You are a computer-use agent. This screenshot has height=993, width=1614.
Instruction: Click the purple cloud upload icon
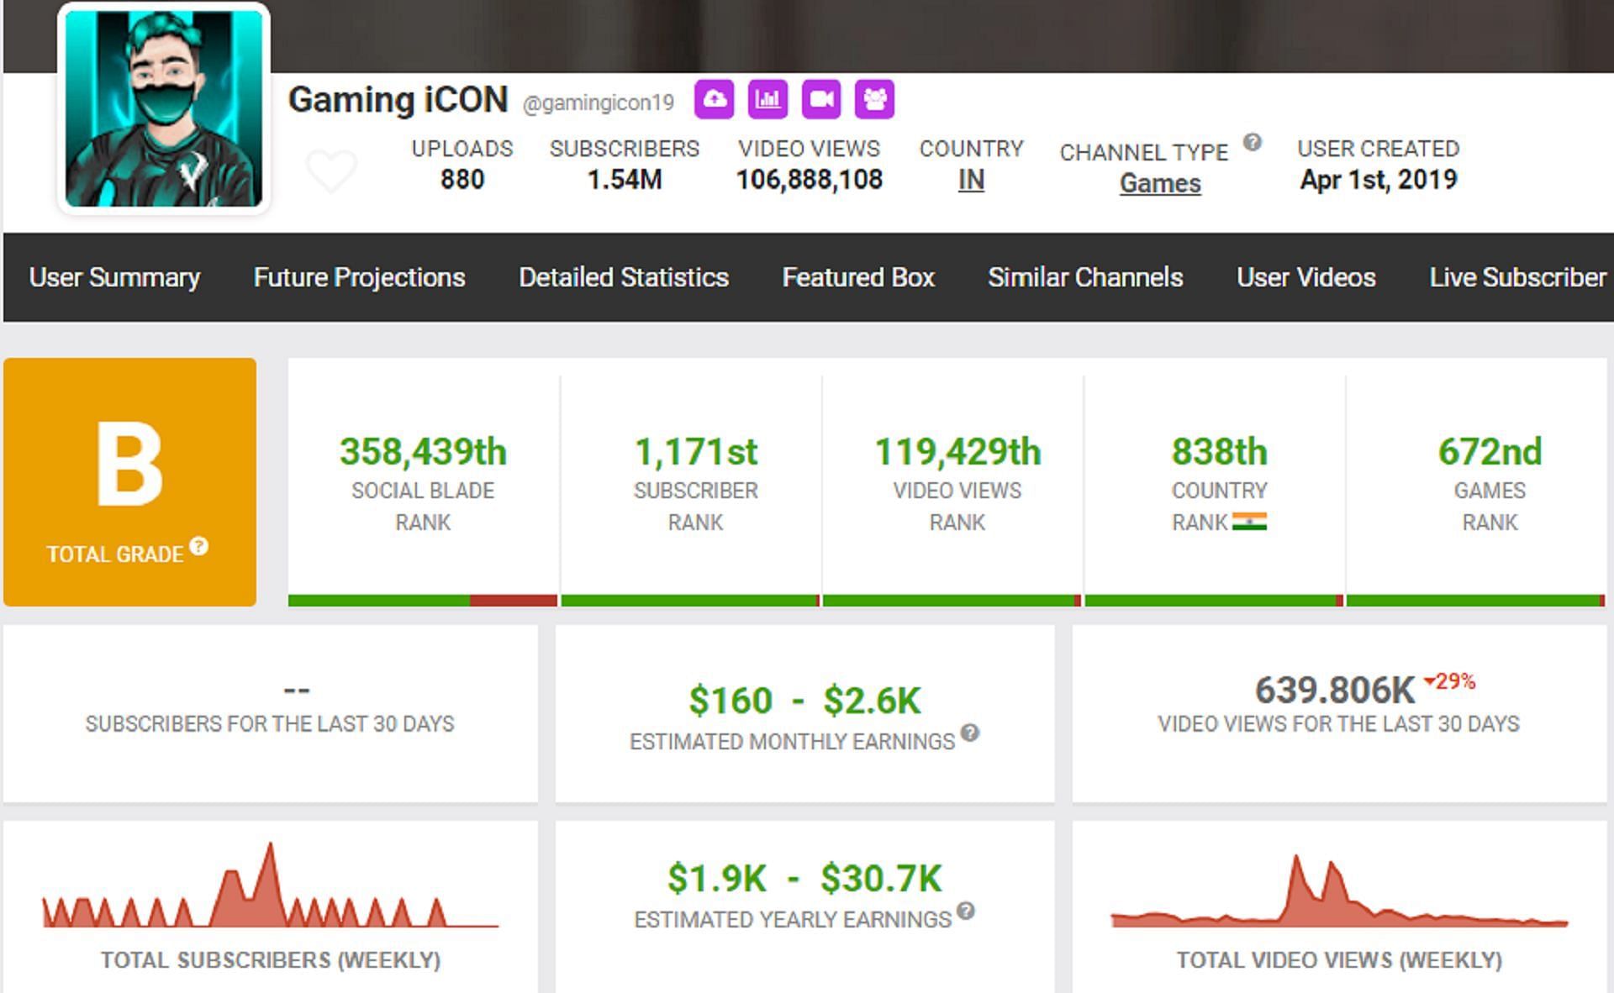(x=714, y=99)
